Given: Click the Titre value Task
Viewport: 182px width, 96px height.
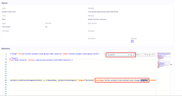Looking at the screenshot, I should (4, 19).
